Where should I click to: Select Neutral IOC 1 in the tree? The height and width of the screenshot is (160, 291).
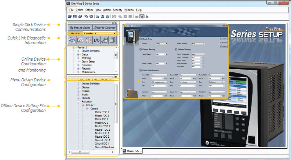click(x=102, y=133)
